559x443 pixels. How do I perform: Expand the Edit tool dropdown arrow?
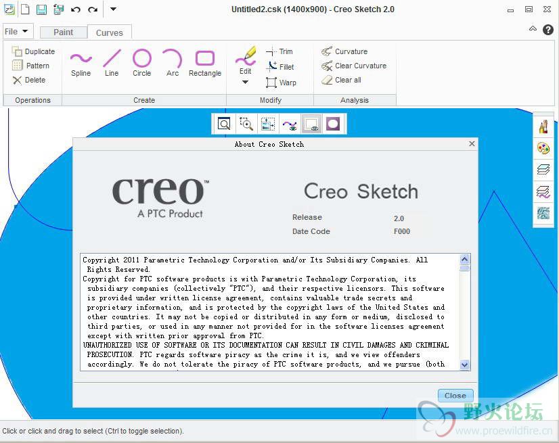pos(245,83)
